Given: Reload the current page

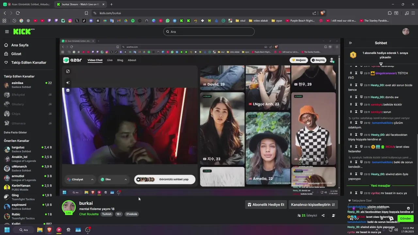Looking at the screenshot, I should [18, 13].
